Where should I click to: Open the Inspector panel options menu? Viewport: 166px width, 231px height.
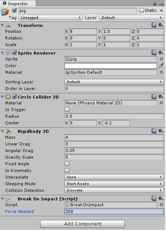pyautogui.click(x=161, y=4)
